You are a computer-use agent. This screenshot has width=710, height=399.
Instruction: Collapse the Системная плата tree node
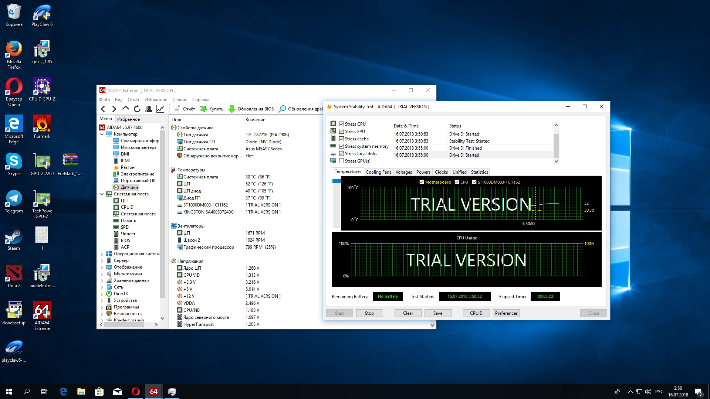coord(102,194)
